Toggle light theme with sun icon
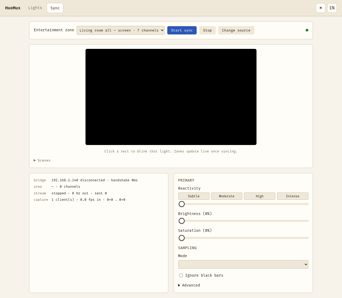342x298 pixels. tap(320, 8)
